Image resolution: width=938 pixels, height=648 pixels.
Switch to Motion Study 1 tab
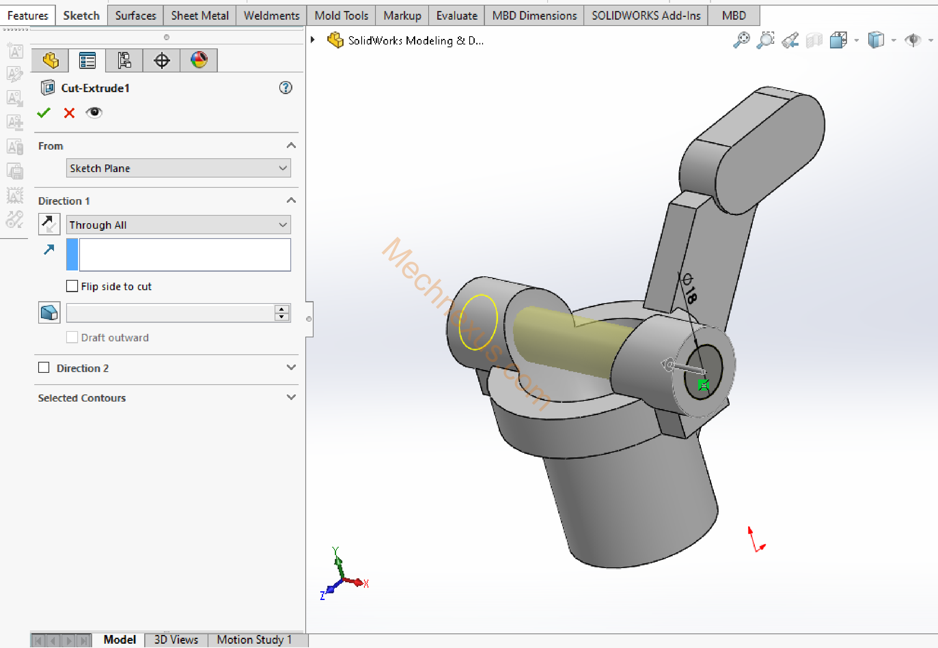[x=254, y=639]
